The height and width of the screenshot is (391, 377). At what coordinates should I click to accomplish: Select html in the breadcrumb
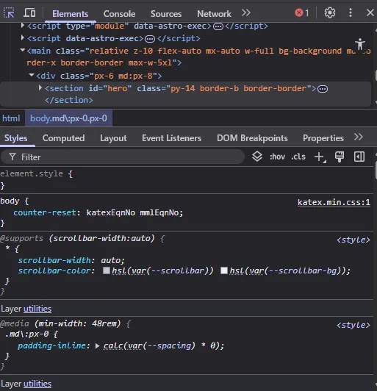tap(11, 118)
